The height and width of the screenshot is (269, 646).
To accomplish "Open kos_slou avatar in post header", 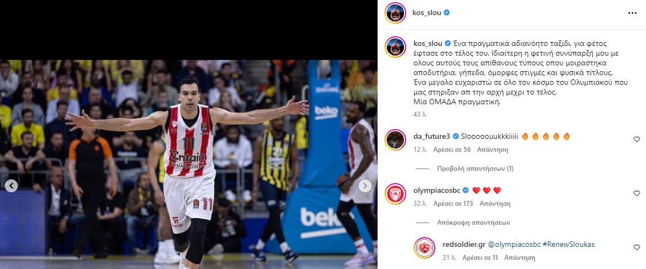I will coord(395,13).
